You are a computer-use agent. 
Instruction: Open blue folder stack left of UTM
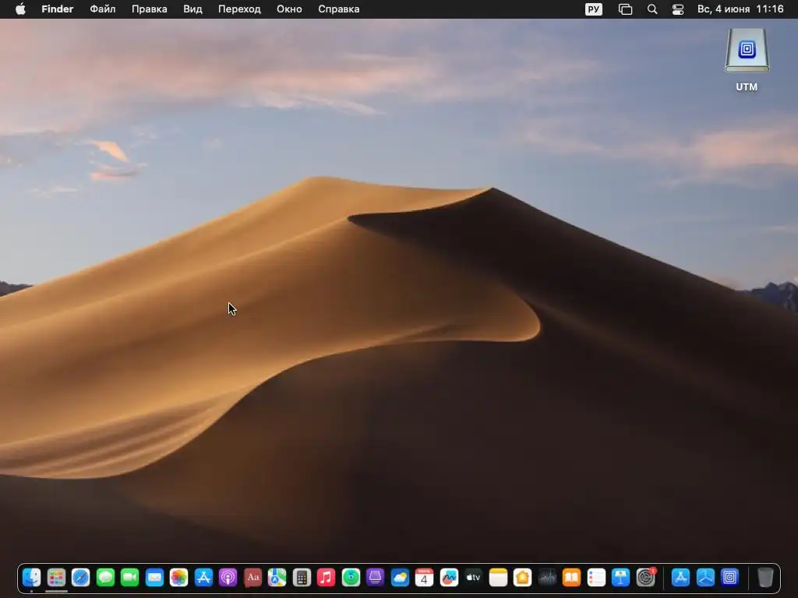pyautogui.click(x=705, y=577)
